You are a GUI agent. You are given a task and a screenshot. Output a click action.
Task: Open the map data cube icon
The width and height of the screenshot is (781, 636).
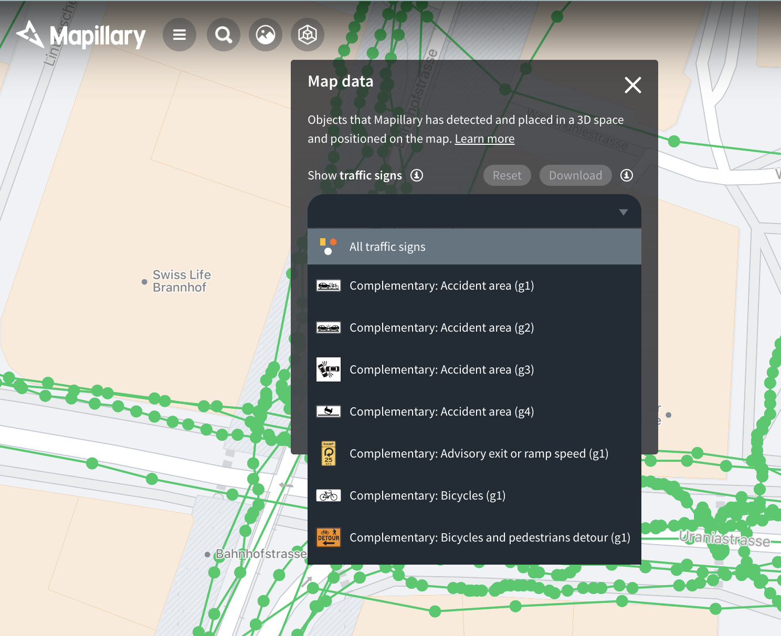(x=308, y=35)
